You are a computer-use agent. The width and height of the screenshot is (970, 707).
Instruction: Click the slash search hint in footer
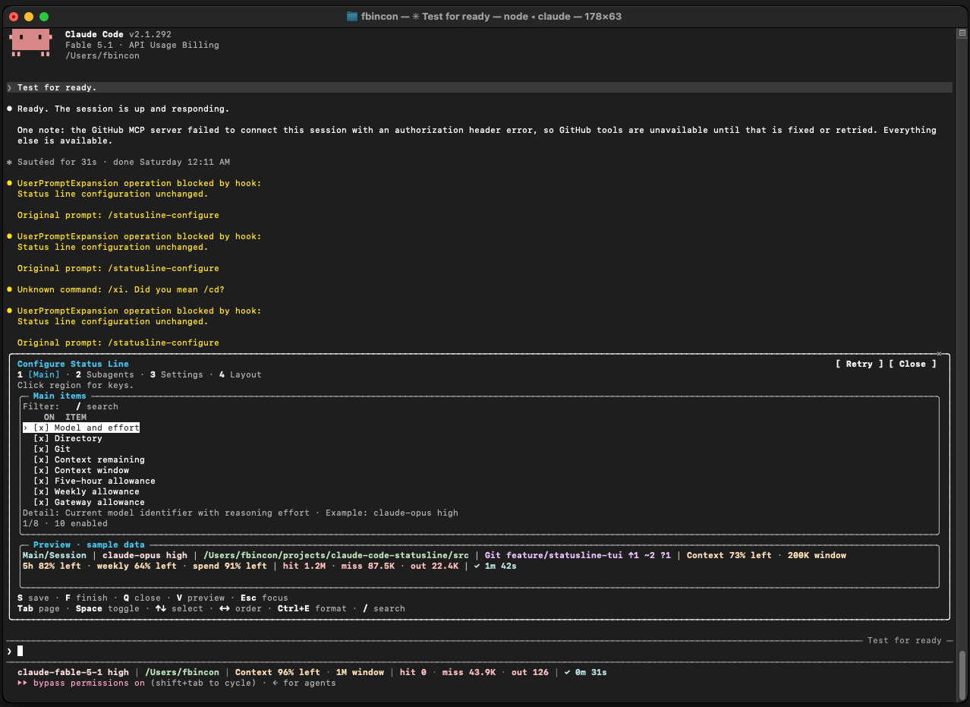[x=384, y=608]
